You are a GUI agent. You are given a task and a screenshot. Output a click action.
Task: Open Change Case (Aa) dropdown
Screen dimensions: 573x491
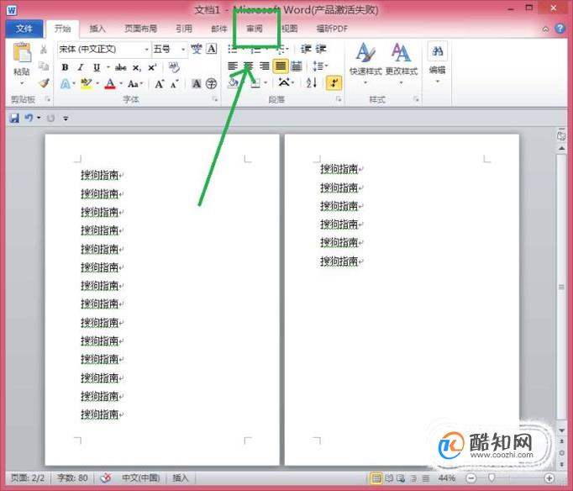pyautogui.click(x=134, y=84)
